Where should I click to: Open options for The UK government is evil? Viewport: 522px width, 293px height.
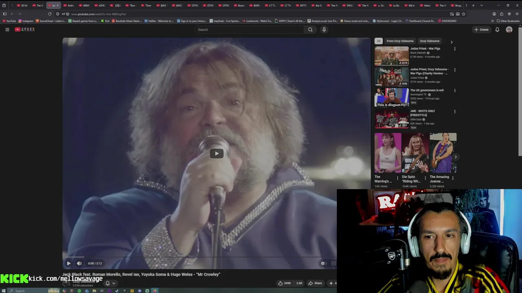[455, 91]
